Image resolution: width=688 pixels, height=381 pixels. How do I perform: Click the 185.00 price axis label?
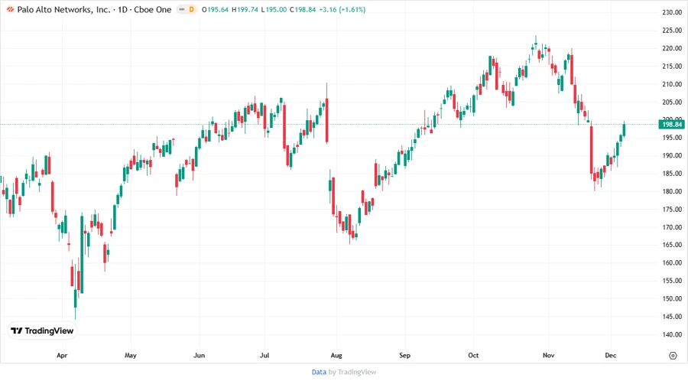point(672,174)
